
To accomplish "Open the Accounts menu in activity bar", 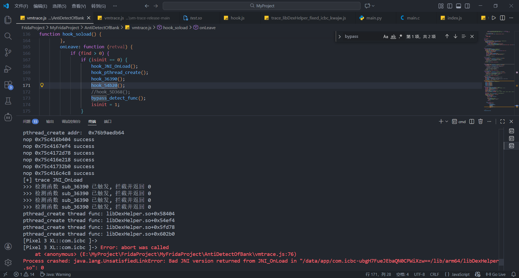I will (8, 246).
